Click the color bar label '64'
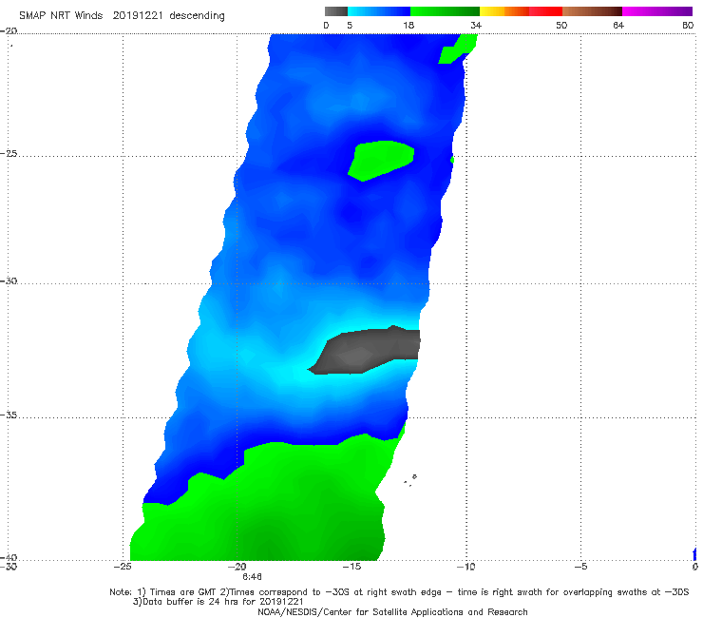Screen dimensions: 703x618 click(618, 25)
